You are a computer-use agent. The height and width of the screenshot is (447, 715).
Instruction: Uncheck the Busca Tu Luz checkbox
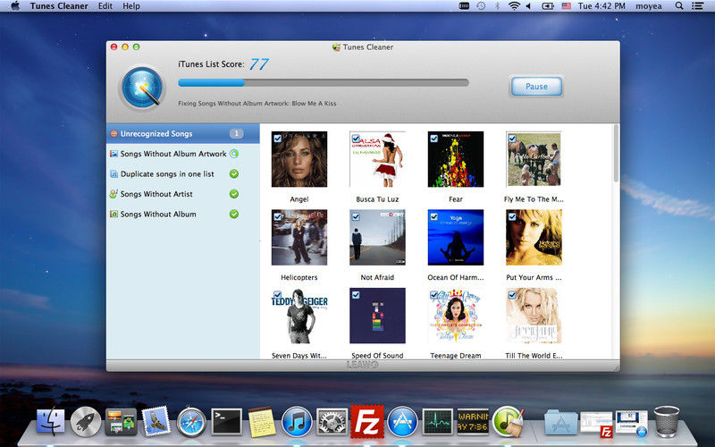pyautogui.click(x=356, y=139)
